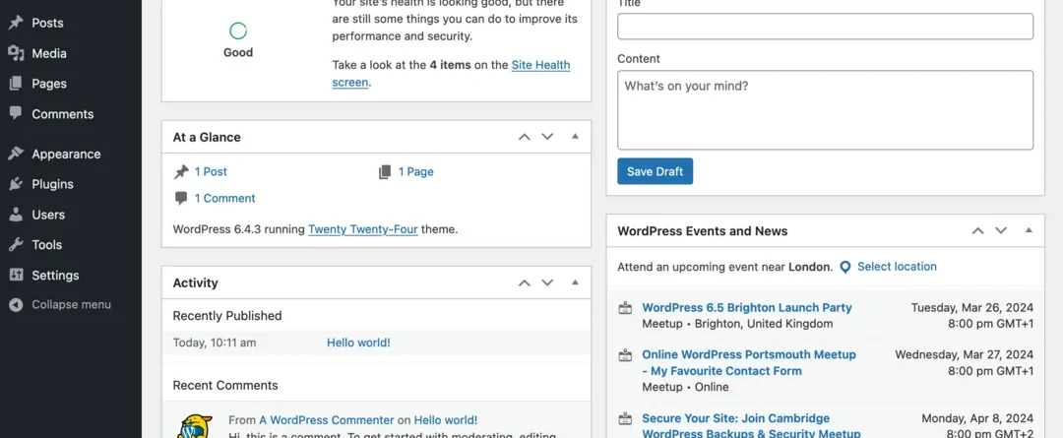Click the Site Health green circle indicator
The height and width of the screenshot is (438, 1063).
(238, 31)
